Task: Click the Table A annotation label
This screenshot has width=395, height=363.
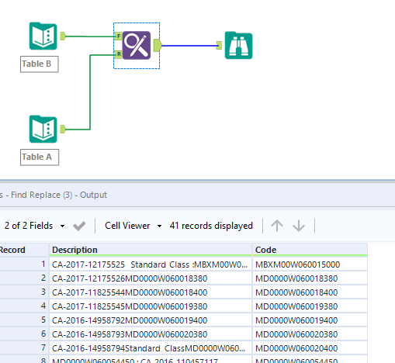Action: (40, 157)
